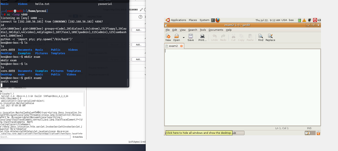Click 'nc -lvnp 4000' command in terminal

point(17,15)
